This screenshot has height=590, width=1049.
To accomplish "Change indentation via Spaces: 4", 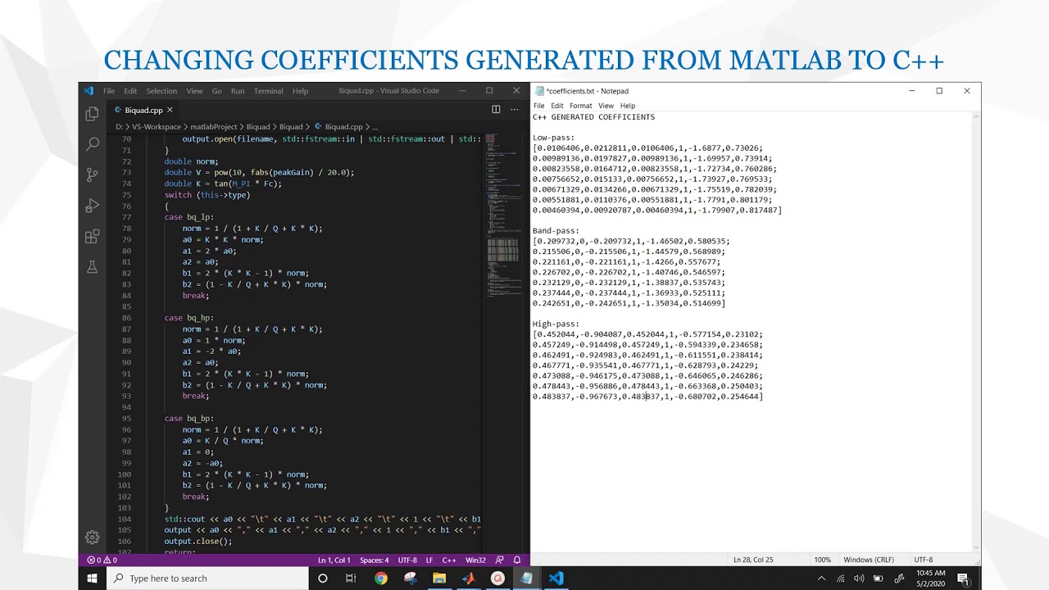I will click(x=375, y=560).
